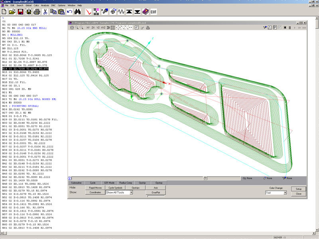Click the zoom magnifier in the plot toolbar
Viewport: 319px width, 239px height.
coord(76,28)
